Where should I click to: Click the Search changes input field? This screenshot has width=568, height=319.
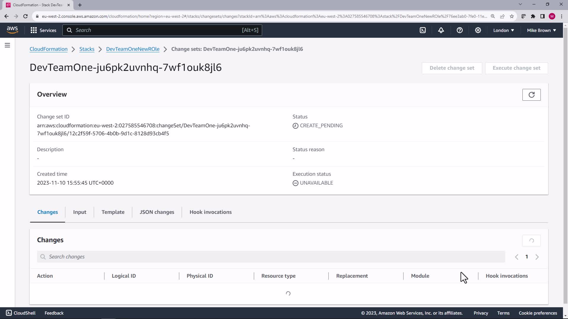click(271, 257)
